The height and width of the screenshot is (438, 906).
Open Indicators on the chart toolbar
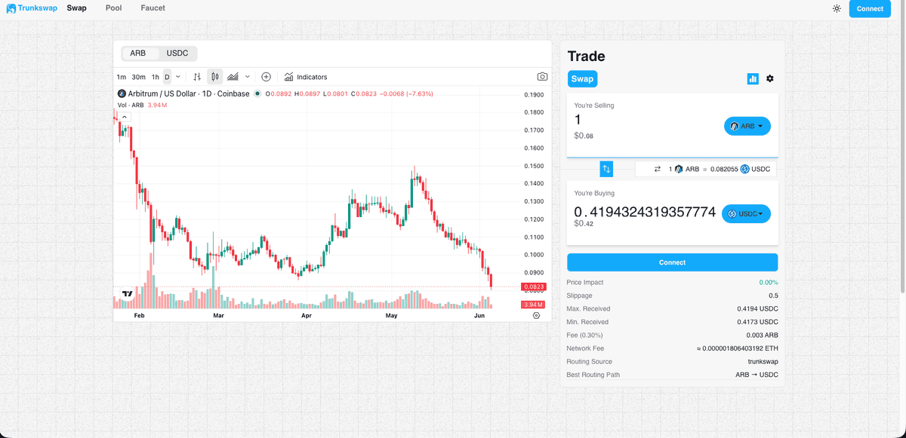click(306, 77)
